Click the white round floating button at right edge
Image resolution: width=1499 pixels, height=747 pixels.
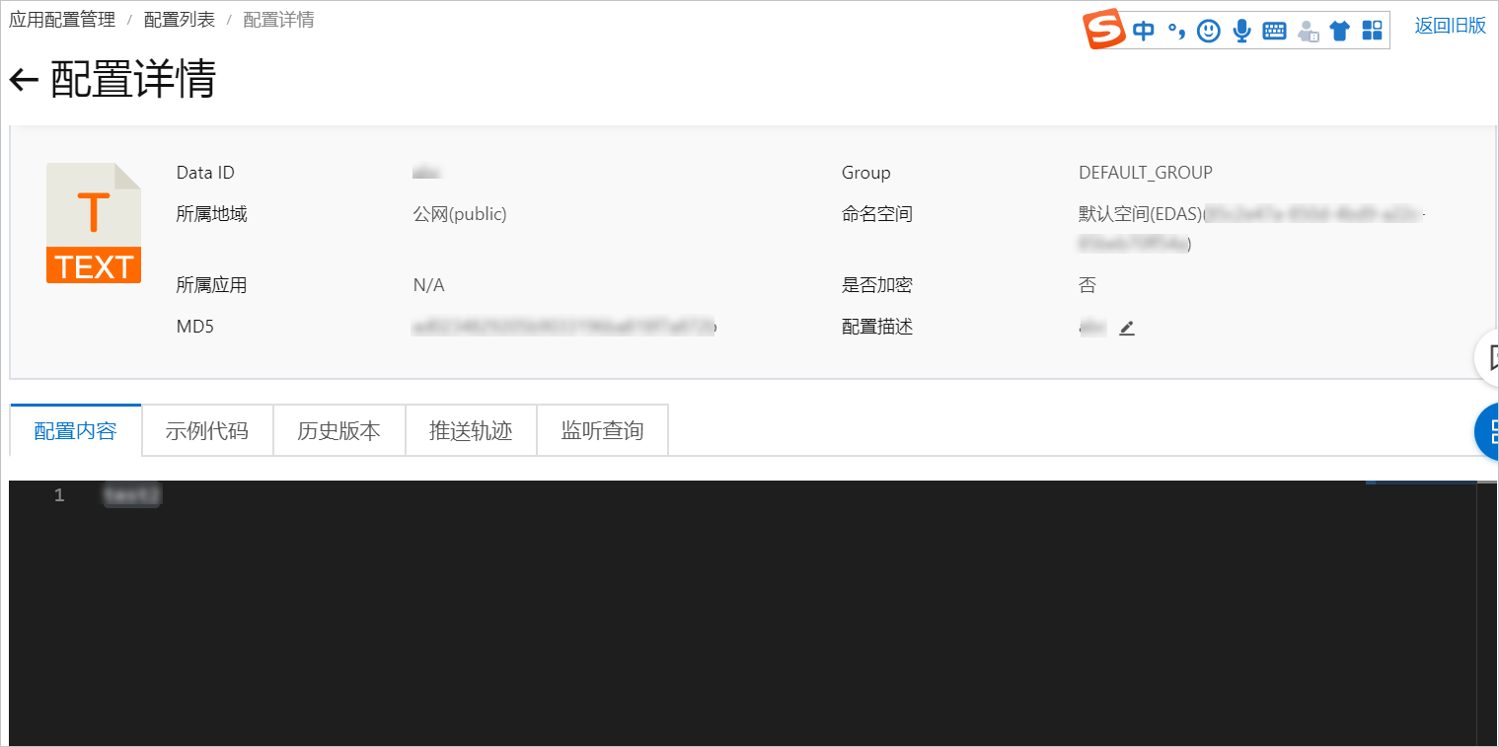tap(1487, 357)
